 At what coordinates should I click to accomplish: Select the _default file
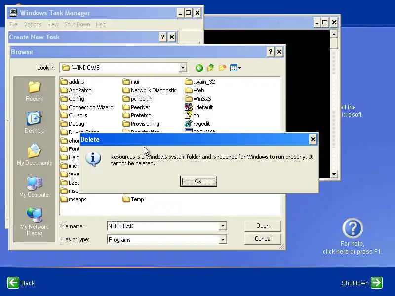pos(199,107)
